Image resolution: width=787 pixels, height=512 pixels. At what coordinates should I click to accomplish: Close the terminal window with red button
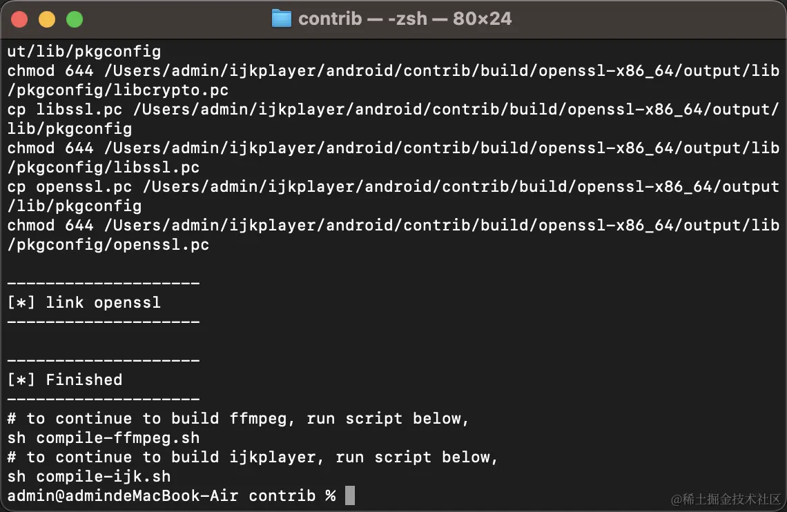[x=19, y=19]
